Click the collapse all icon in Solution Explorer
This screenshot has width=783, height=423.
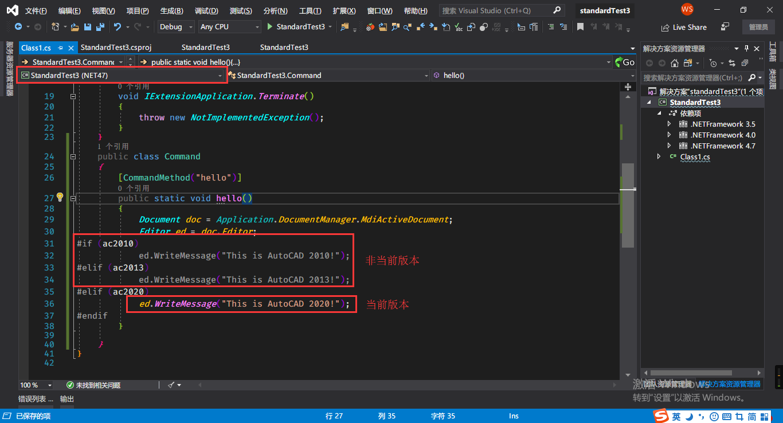[x=745, y=63]
